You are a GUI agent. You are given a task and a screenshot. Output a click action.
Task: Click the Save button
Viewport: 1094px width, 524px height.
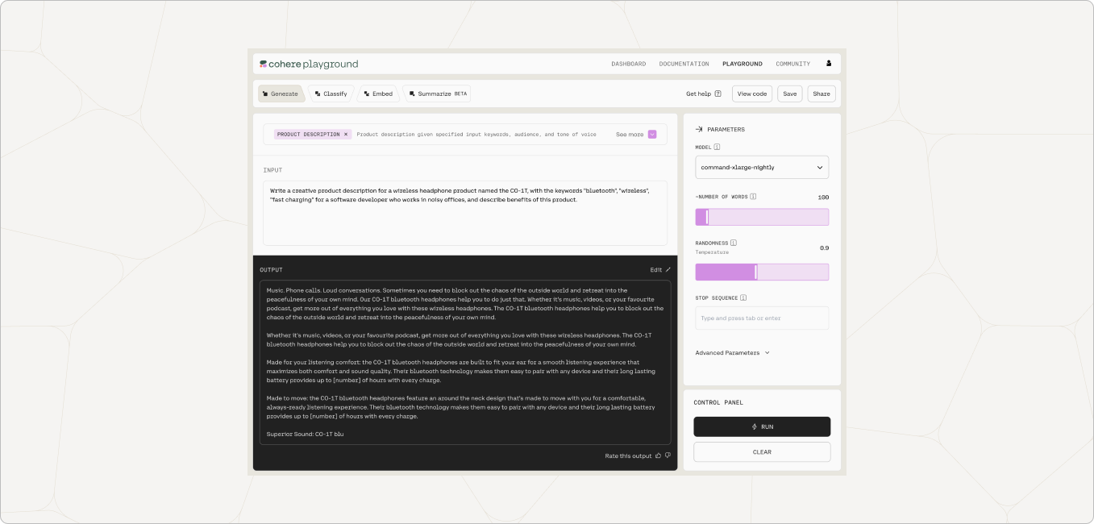click(x=790, y=94)
